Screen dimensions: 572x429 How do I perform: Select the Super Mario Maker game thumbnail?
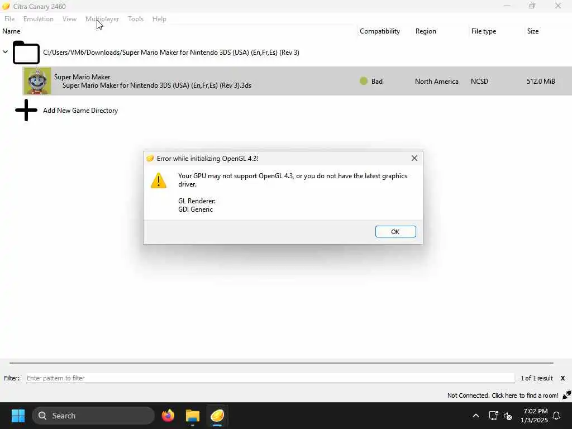coord(37,81)
